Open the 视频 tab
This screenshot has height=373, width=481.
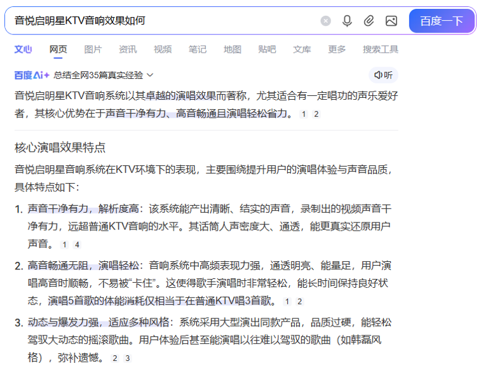pos(163,49)
